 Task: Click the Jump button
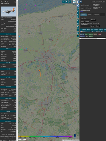[93, 26]
